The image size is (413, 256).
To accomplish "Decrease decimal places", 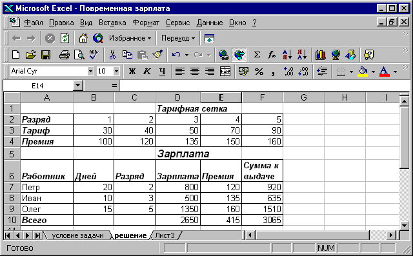I will click(303, 72).
